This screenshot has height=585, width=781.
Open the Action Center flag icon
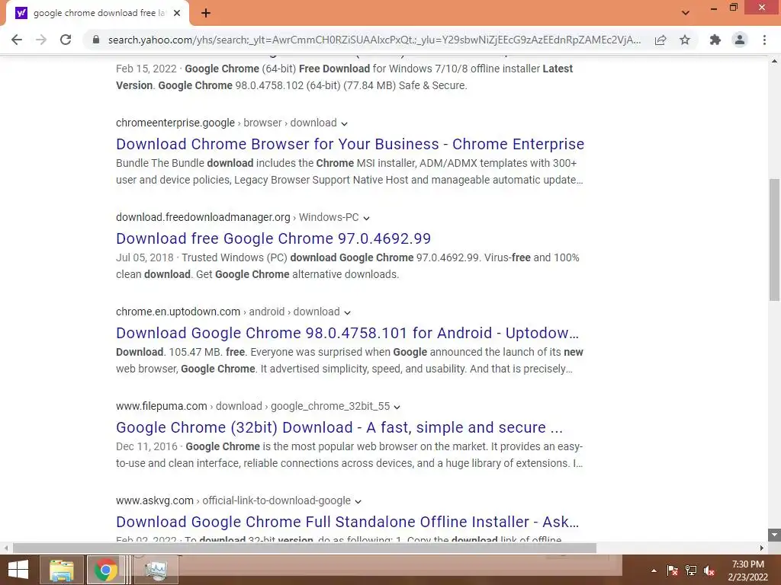672,571
